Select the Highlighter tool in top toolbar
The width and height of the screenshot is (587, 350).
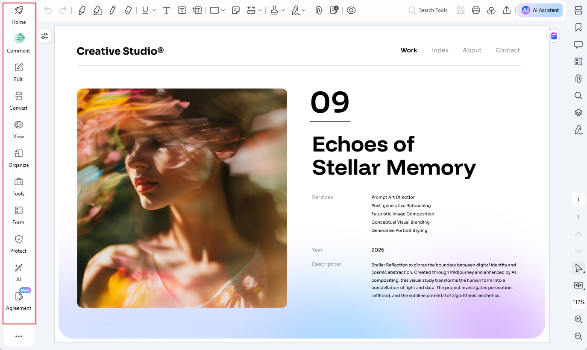point(82,10)
